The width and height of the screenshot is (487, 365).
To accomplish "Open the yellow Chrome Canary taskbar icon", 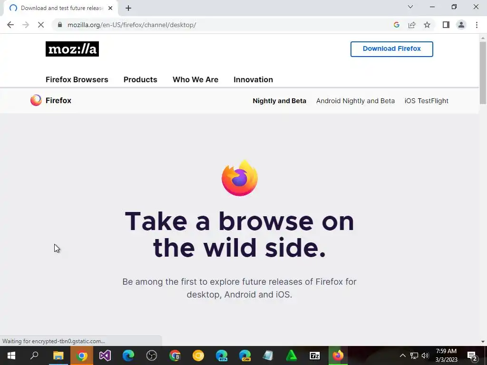I will [198, 355].
